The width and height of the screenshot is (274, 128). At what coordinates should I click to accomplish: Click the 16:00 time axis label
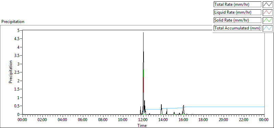(184, 120)
